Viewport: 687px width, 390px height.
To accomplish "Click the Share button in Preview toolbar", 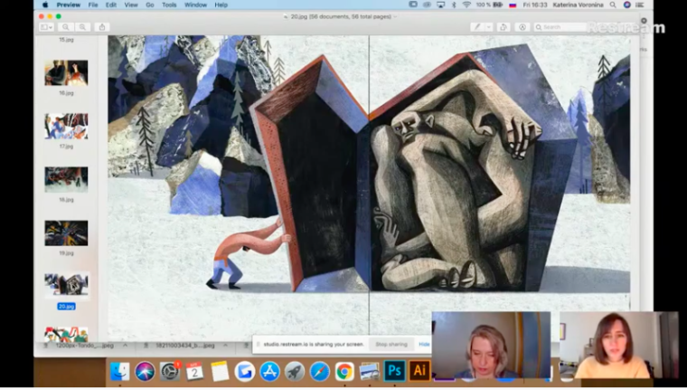I will [x=102, y=27].
